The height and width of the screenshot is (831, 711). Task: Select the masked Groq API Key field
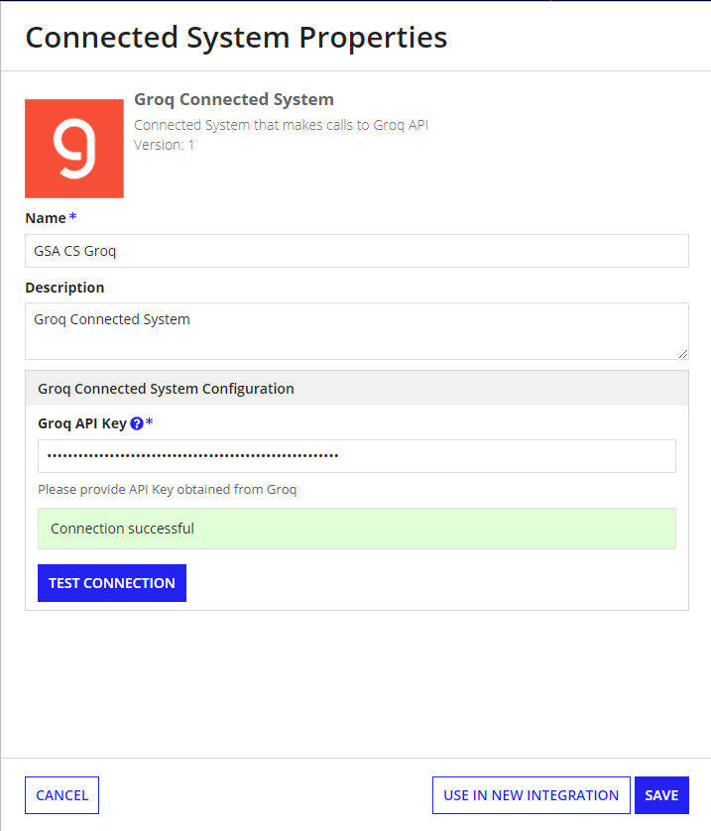click(x=357, y=456)
